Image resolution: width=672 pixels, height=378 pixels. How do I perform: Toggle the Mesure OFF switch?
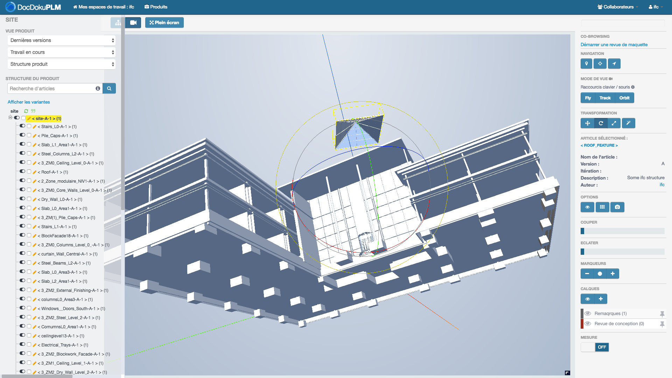pos(595,347)
